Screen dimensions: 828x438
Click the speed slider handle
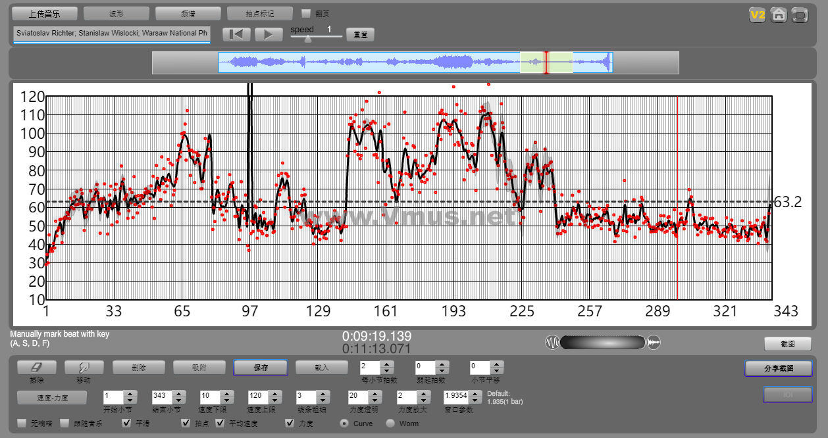click(x=307, y=39)
